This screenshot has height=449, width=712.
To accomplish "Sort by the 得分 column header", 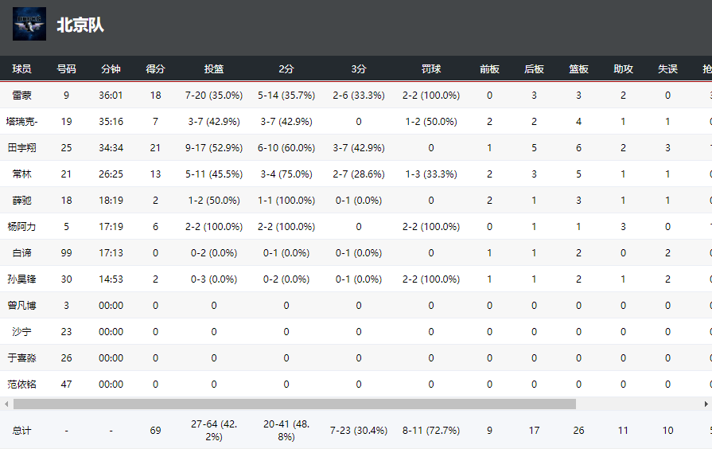I will point(155,69).
